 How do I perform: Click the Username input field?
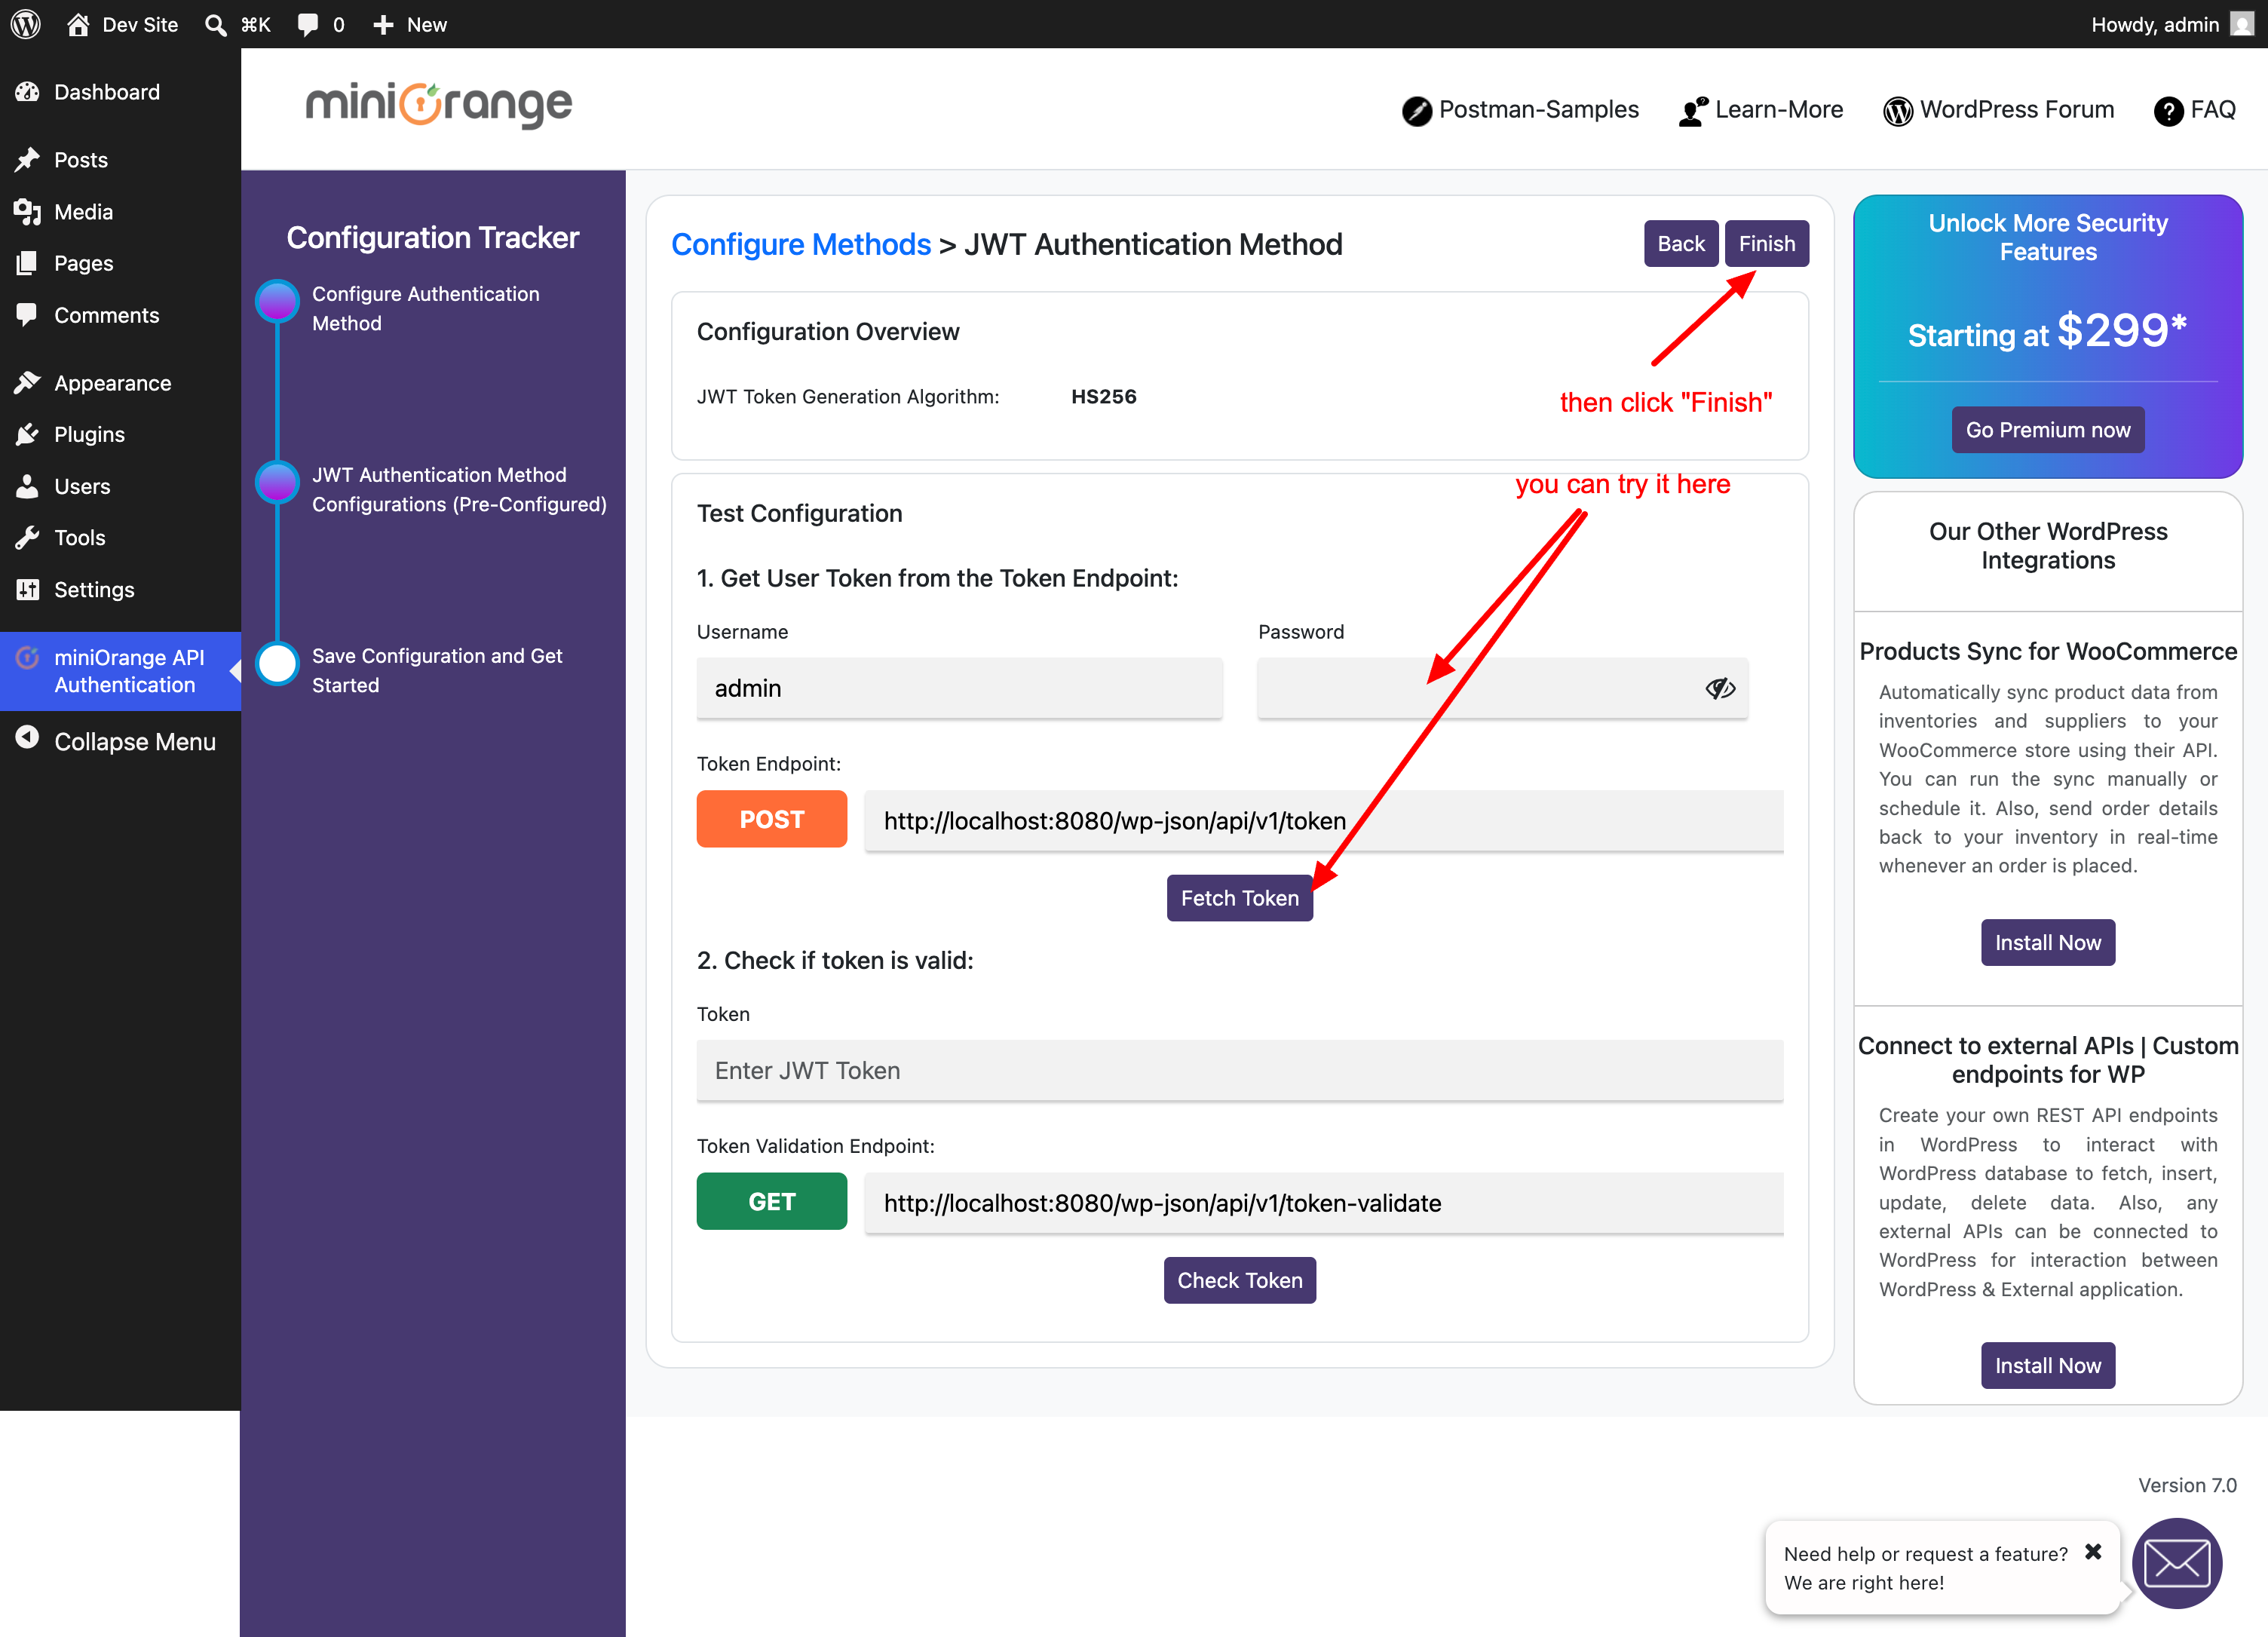coord(960,688)
